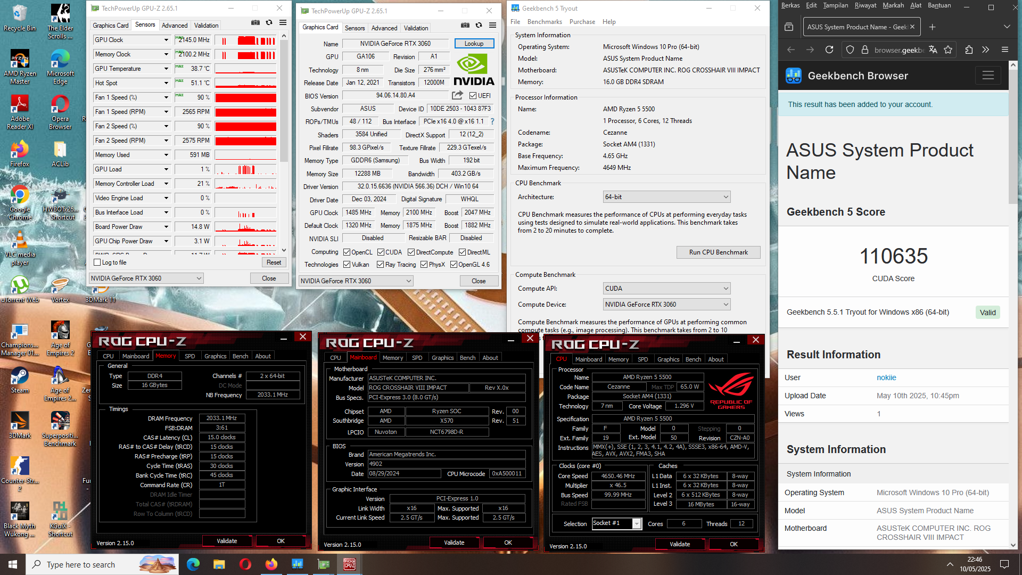The height and width of the screenshot is (575, 1022).
Task: Click OK in ROG CPU-Z CPU window
Action: pyautogui.click(x=733, y=544)
